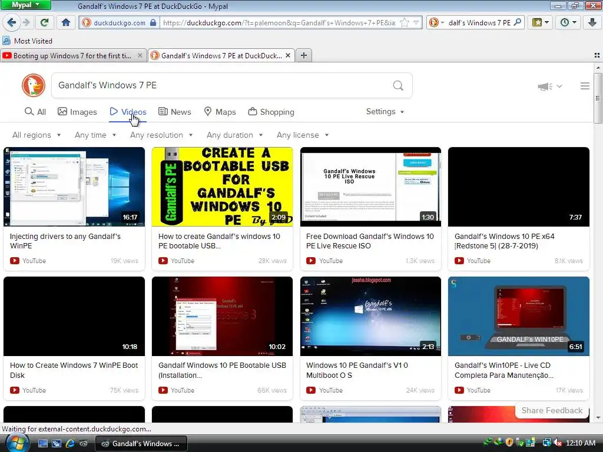Click the DuckDuckGo logo

point(34,85)
